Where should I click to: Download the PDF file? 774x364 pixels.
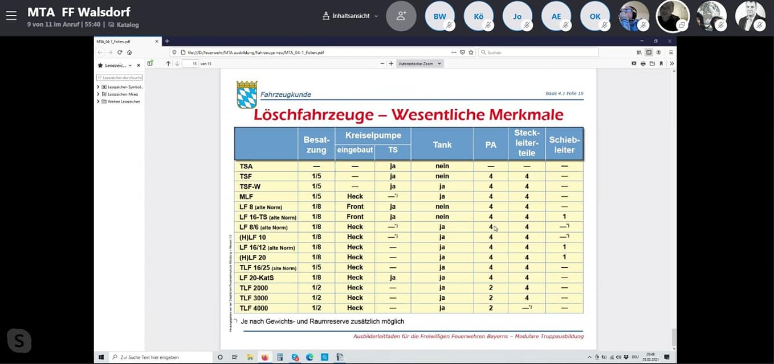(652, 64)
